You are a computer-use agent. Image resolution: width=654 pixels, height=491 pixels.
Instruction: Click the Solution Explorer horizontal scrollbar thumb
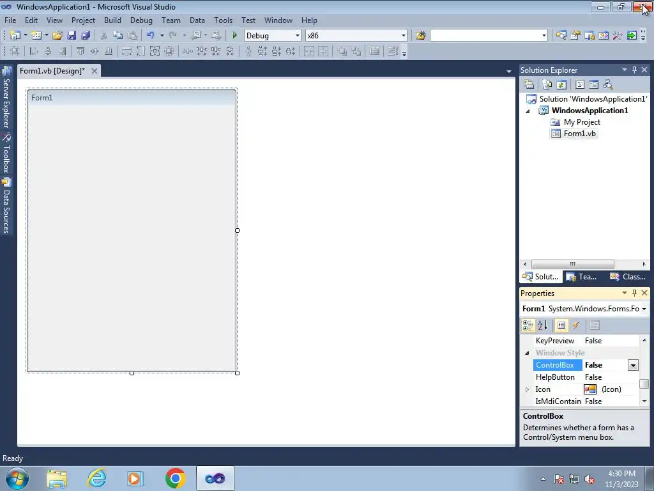572,264
